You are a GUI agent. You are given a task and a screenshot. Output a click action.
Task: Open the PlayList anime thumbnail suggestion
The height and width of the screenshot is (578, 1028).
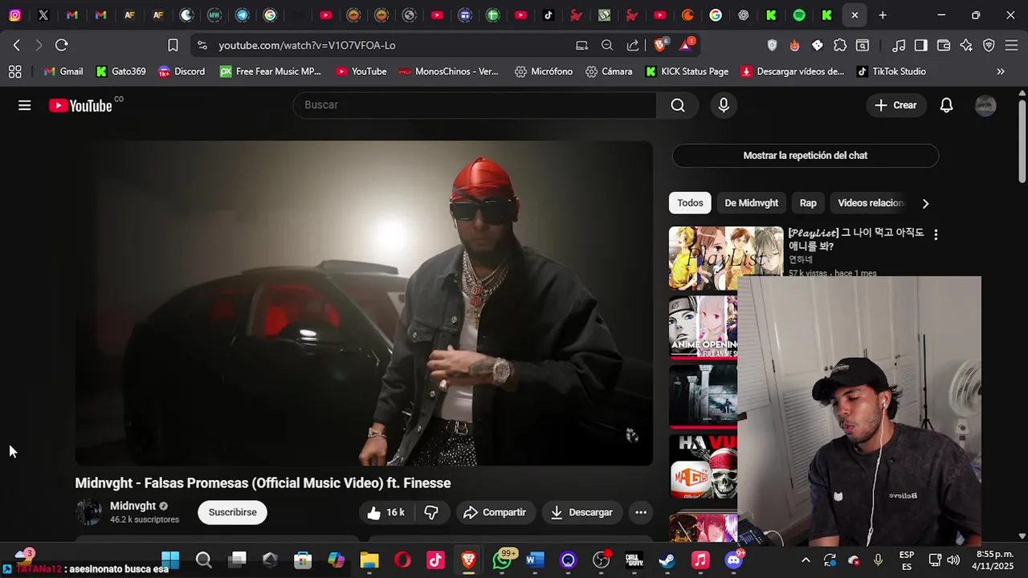click(726, 258)
